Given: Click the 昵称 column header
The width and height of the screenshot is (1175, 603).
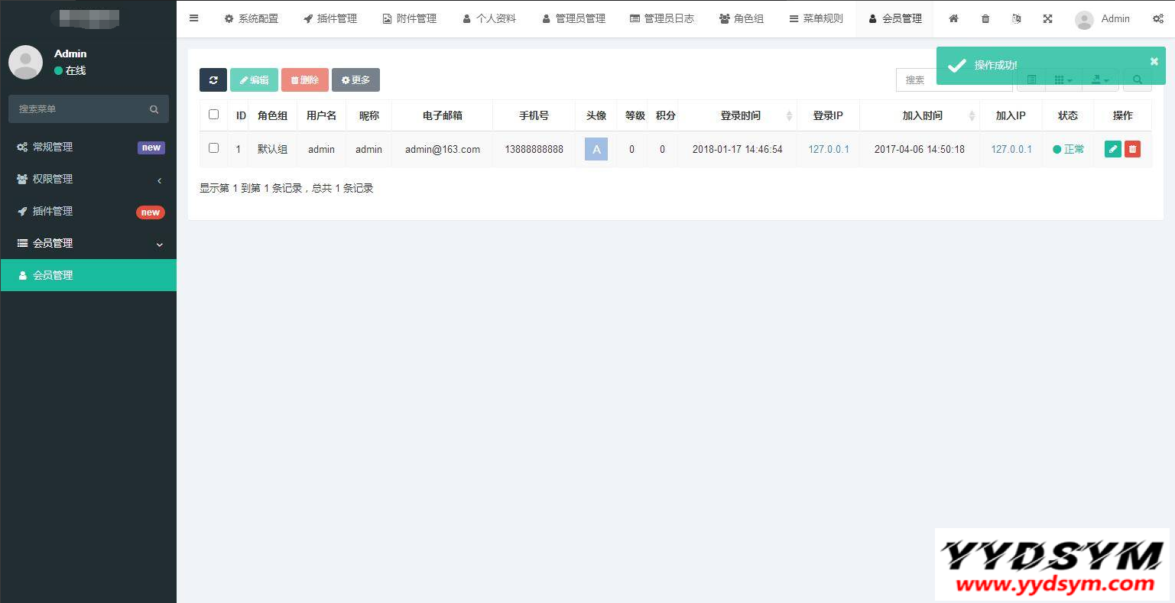Looking at the screenshot, I should [x=369, y=115].
